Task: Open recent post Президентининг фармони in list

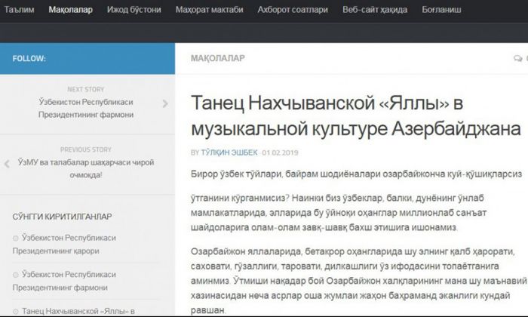Action: pos(64,281)
